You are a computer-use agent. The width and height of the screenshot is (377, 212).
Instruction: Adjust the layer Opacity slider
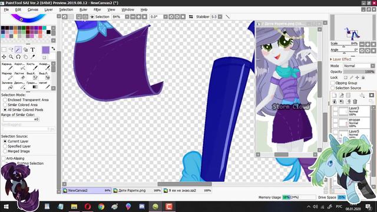(x=359, y=72)
